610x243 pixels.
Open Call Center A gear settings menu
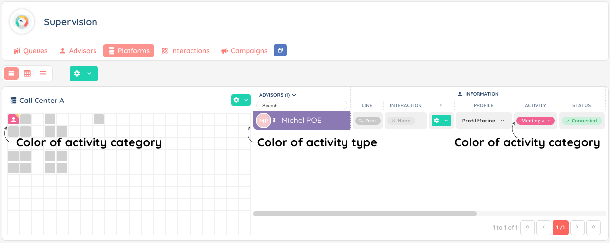pyautogui.click(x=241, y=100)
